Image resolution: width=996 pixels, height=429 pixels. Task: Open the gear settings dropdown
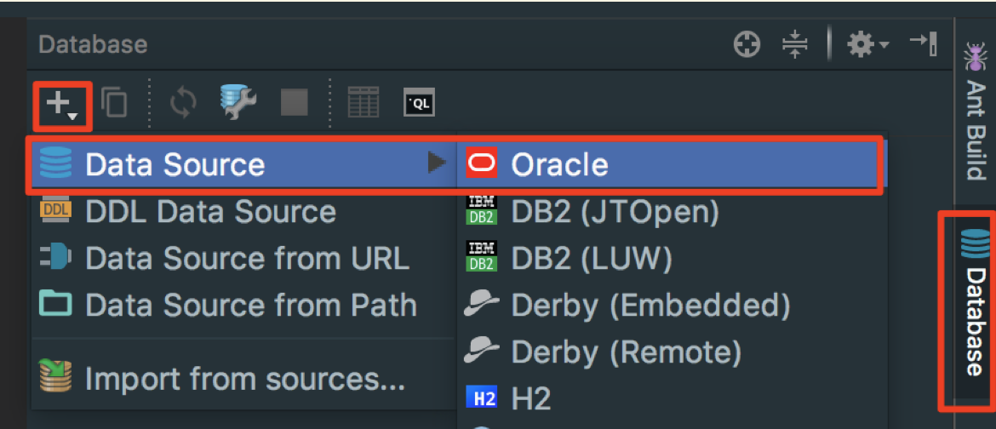pos(867,45)
